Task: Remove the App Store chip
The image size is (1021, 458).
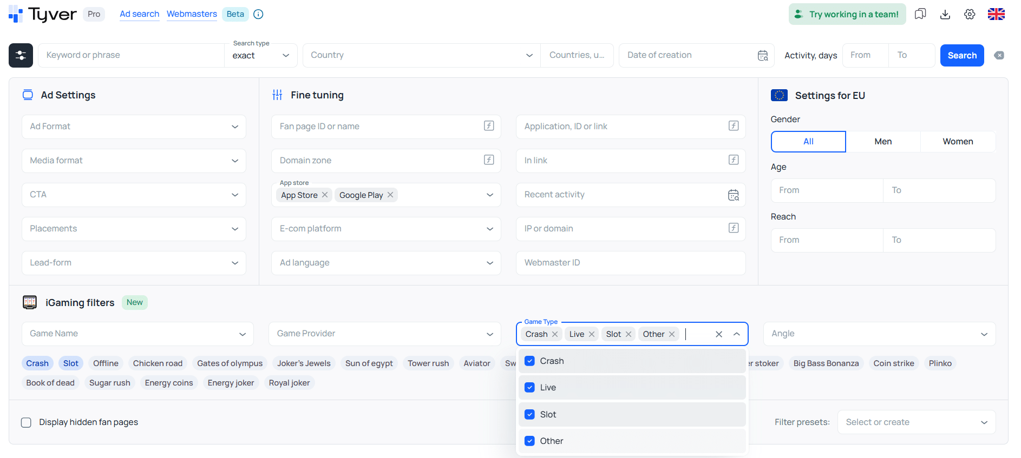Action: pos(325,195)
